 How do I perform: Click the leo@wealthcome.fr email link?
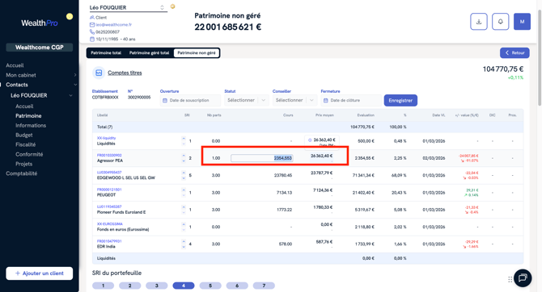coord(114,25)
